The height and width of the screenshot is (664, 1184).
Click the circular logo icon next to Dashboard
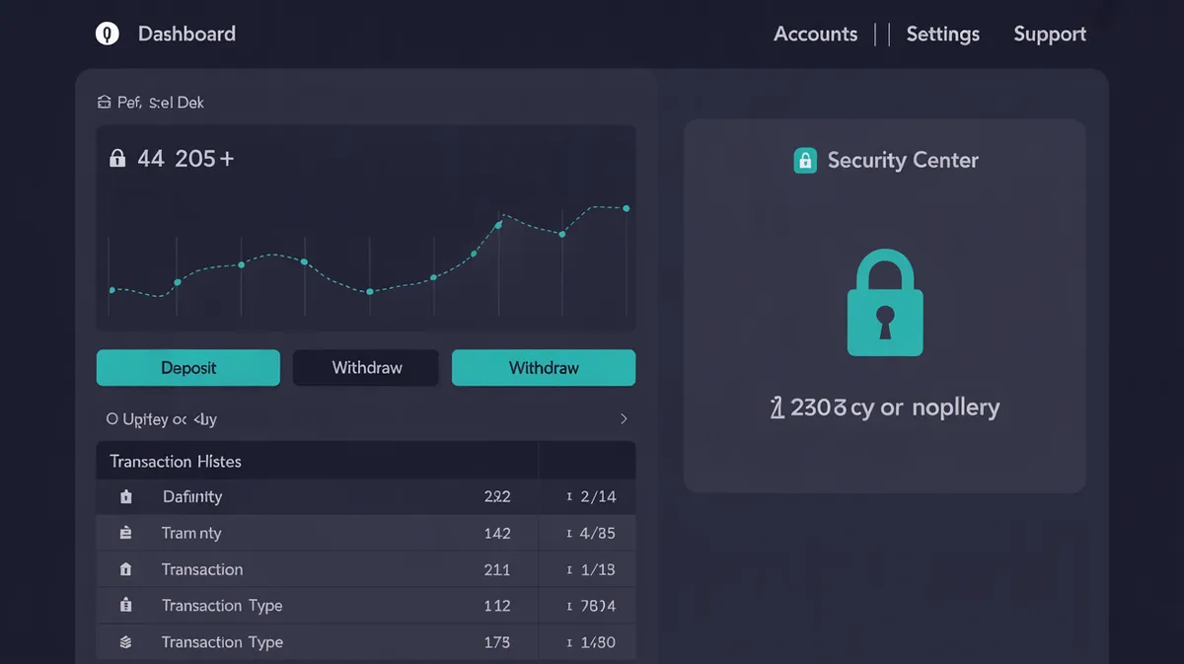pyautogui.click(x=107, y=33)
